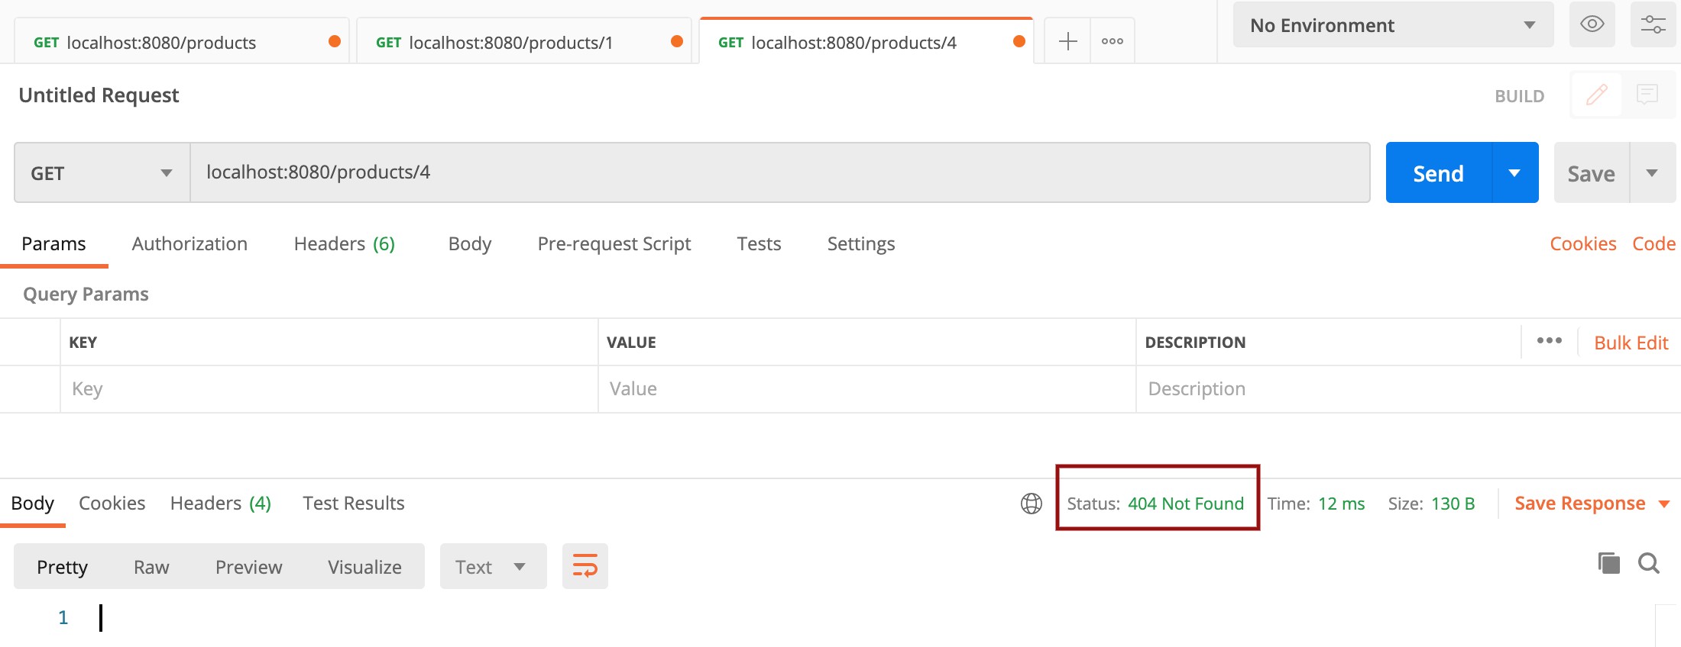Click the pencil edit icon beside BUILD
The height and width of the screenshot is (647, 1681).
1596,95
